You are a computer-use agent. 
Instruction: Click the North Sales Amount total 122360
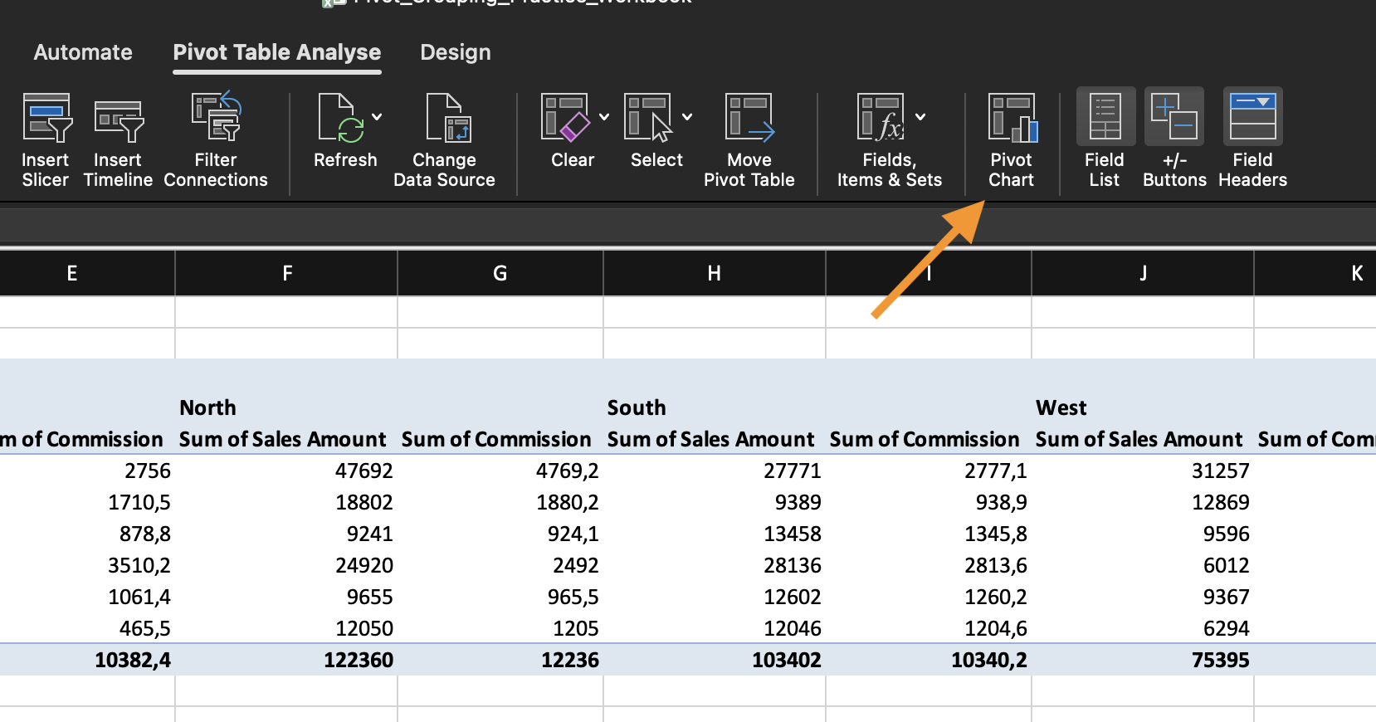(359, 660)
